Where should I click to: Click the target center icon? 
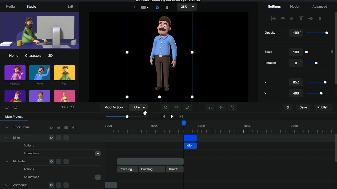pyautogui.click(x=166, y=107)
